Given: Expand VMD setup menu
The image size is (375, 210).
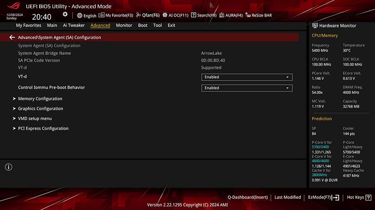Looking at the screenshot, I should click(35, 119).
